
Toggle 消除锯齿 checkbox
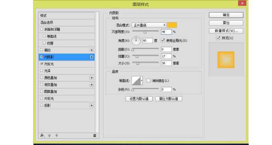tap(148, 81)
